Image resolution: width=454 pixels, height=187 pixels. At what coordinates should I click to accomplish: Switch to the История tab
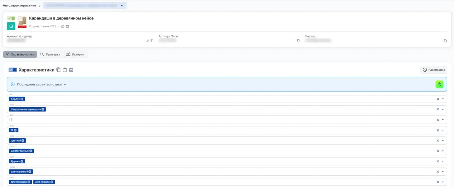[75, 54]
